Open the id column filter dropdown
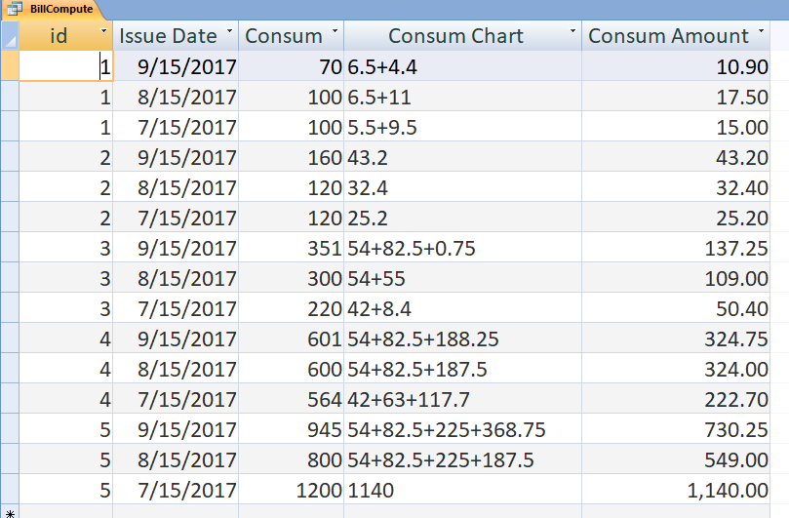This screenshot has width=789, height=518. pos(103,30)
